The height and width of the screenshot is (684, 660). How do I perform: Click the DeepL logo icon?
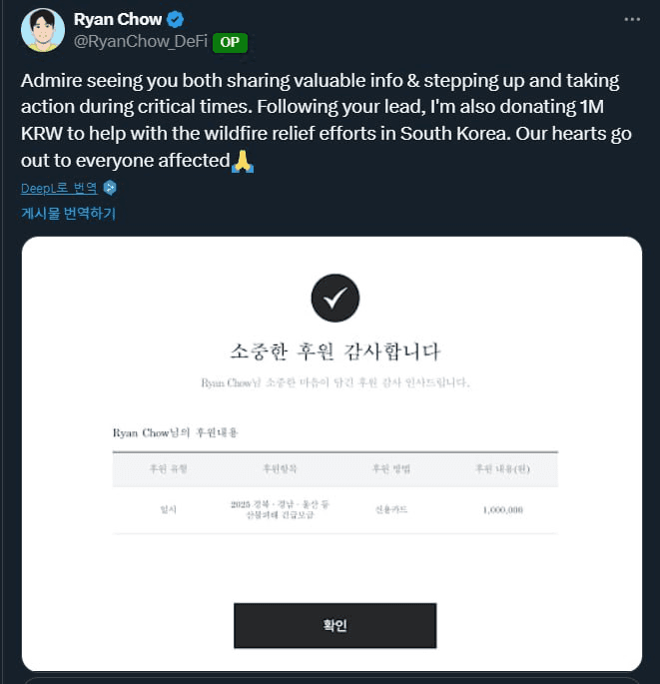[x=110, y=188]
